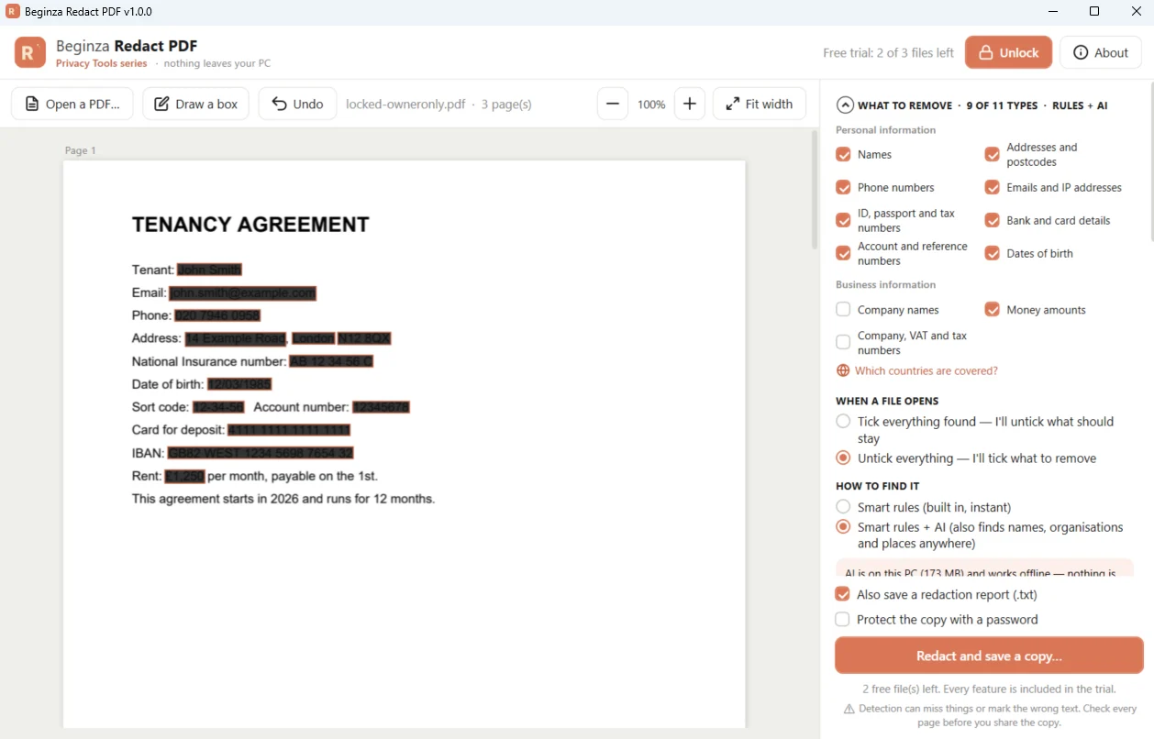1154x739 pixels.
Task: Untick the Dates of birth checkbox
Action: [992, 253]
